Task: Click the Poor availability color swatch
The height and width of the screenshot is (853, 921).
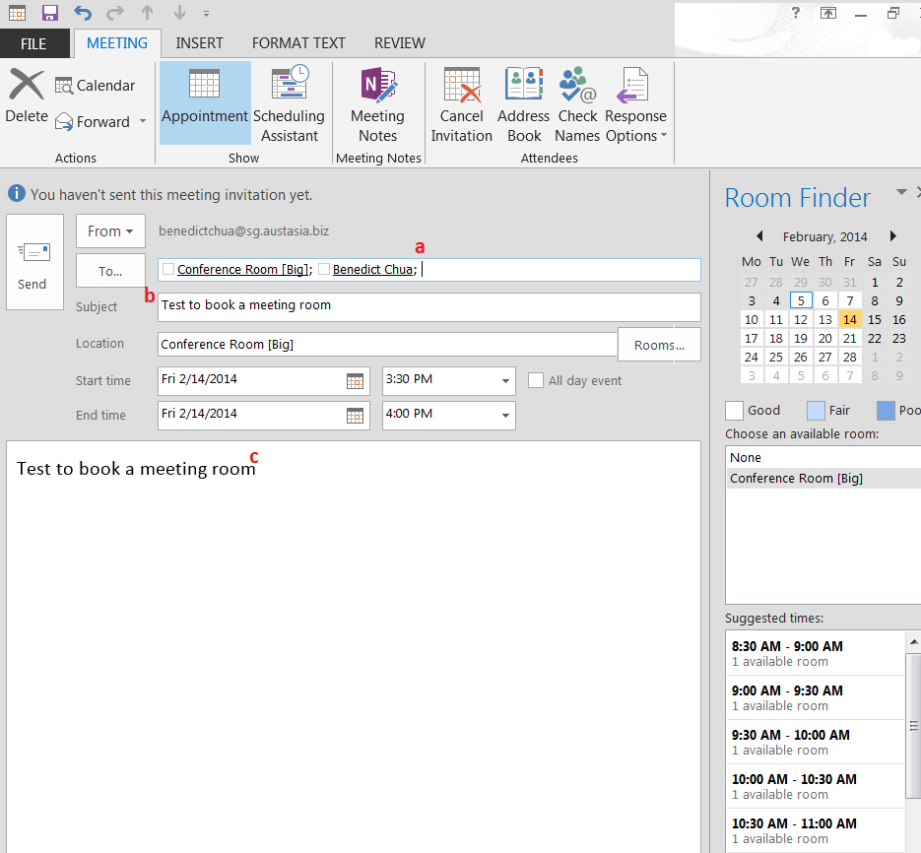Action: [x=886, y=411]
